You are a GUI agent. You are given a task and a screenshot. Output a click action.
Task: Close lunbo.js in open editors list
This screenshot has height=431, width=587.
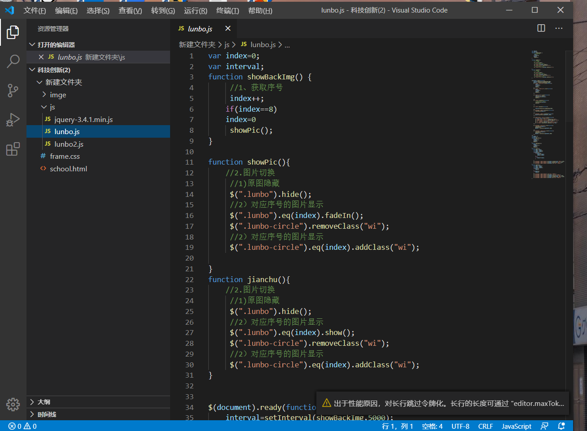click(41, 57)
